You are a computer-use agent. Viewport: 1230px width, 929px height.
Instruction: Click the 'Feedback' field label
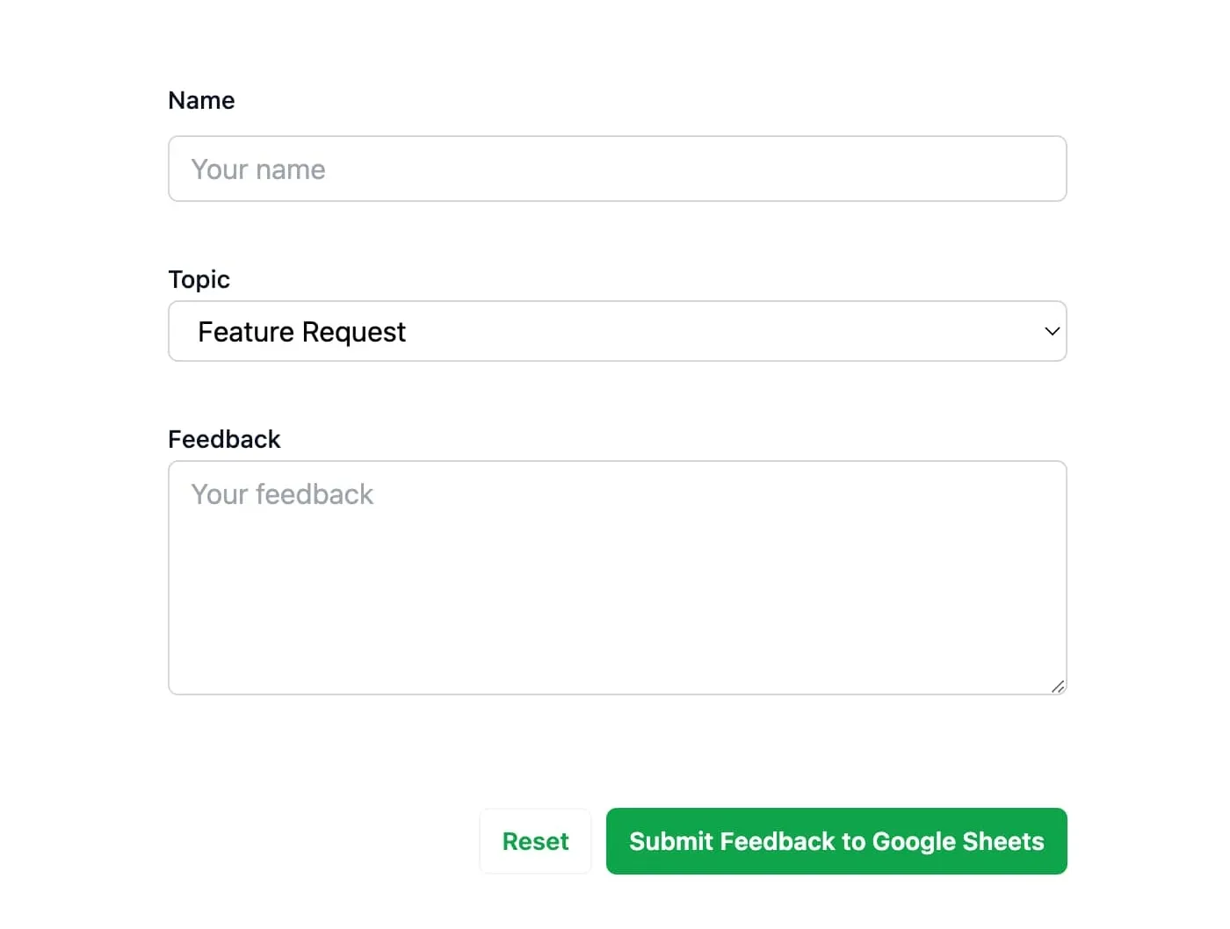[224, 439]
